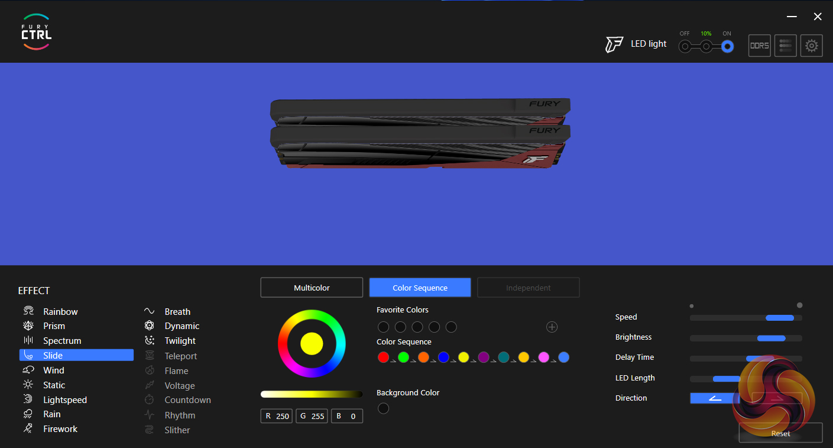833x448 pixels.
Task: Pick the Twilight effect icon
Action: point(150,341)
